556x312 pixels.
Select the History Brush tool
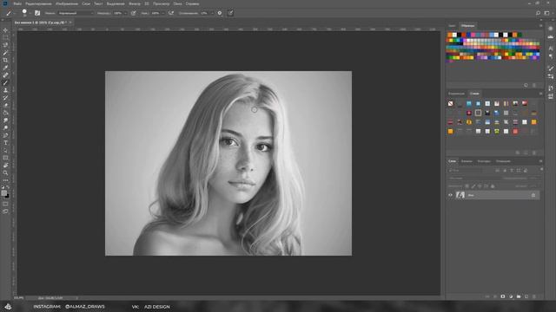click(x=5, y=98)
